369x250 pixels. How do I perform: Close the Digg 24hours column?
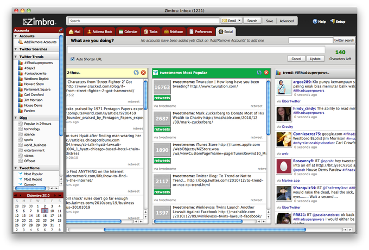143,73
